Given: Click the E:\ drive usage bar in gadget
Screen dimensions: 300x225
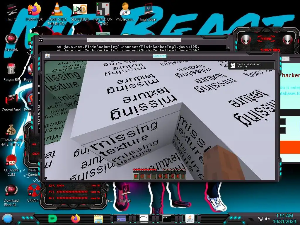Looking at the screenshot, I should 75,198.
